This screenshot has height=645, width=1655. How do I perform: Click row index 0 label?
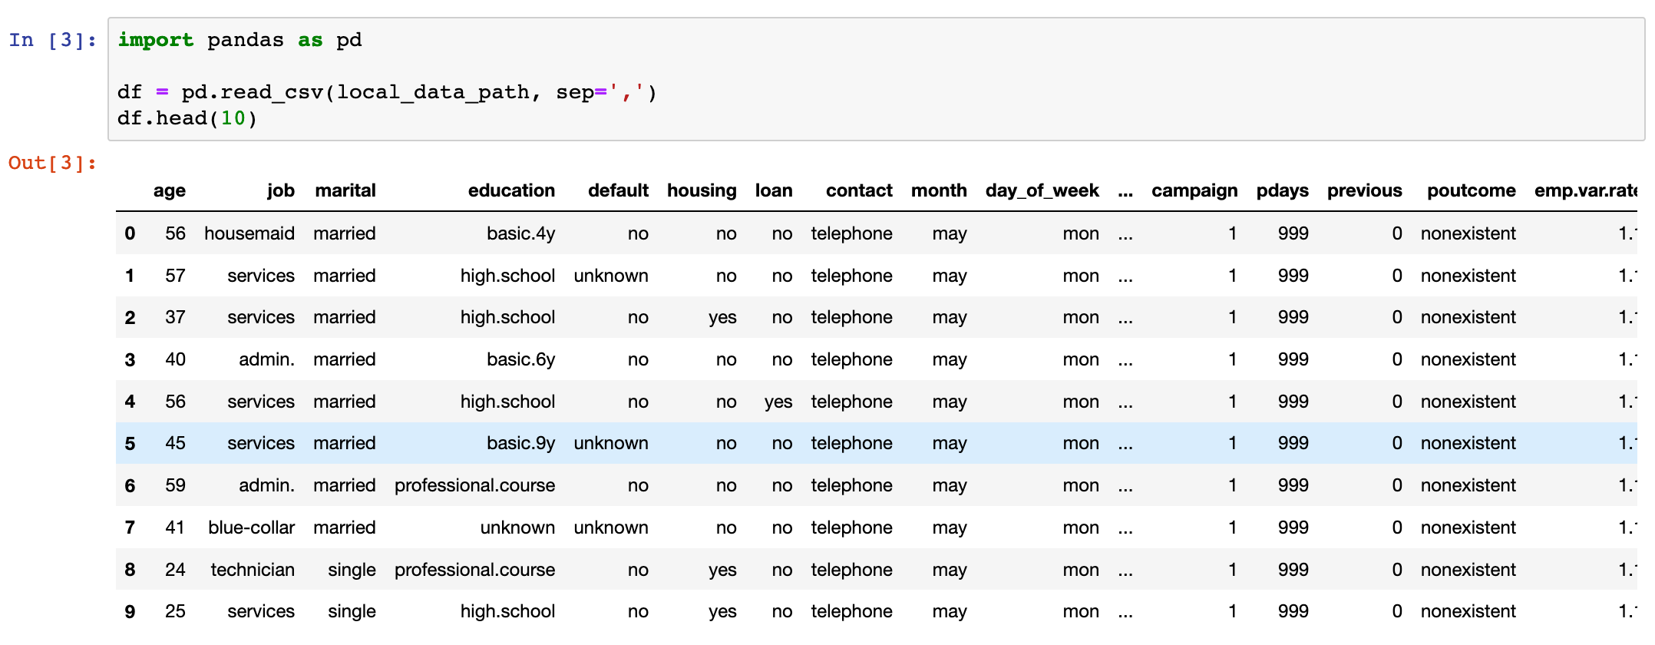[x=130, y=233]
